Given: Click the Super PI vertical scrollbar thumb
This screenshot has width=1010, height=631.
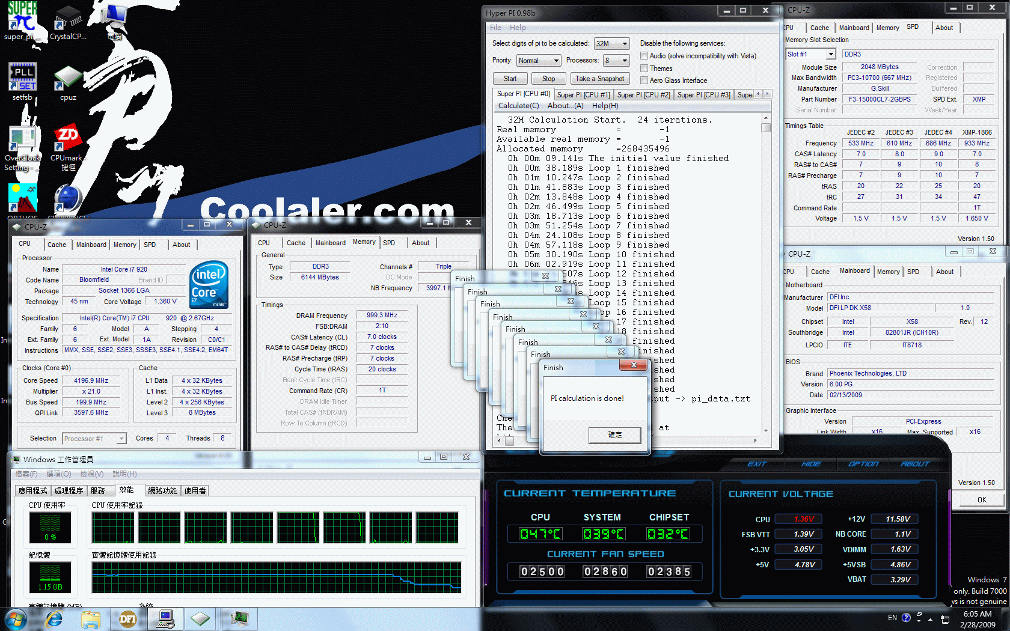Looking at the screenshot, I should point(766,127).
